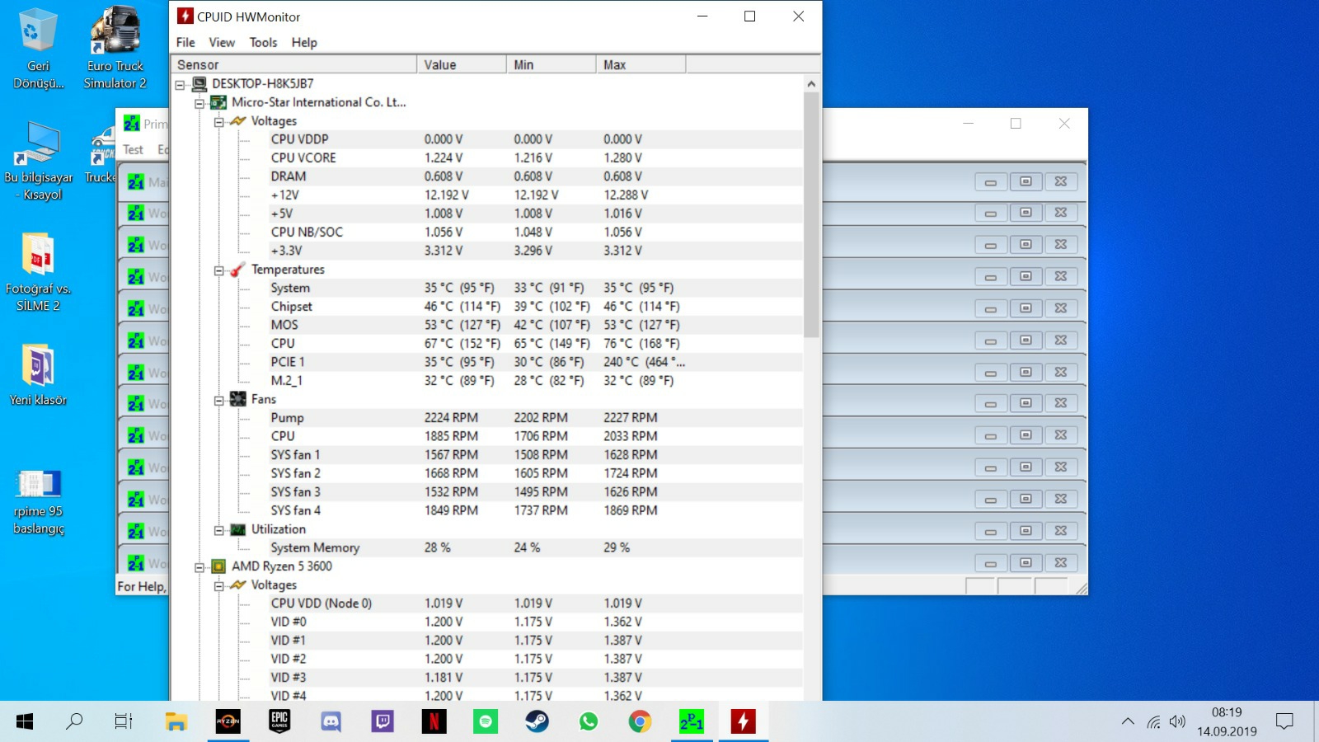The width and height of the screenshot is (1319, 742).
Task: Open the rpime 95 baslangıç desktop icon
Action: [38, 501]
